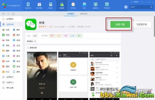Select the 系统 (System) category

click(17, 66)
